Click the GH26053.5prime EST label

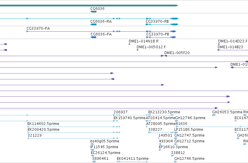[227, 112]
